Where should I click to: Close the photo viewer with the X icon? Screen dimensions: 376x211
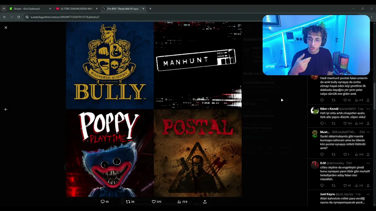click(x=6, y=28)
